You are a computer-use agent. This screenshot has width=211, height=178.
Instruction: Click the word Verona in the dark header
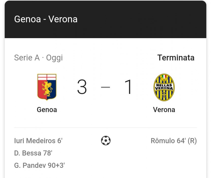tap(63, 19)
